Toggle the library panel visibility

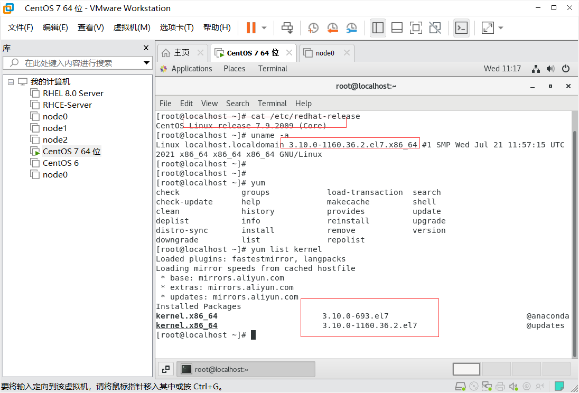[378, 28]
